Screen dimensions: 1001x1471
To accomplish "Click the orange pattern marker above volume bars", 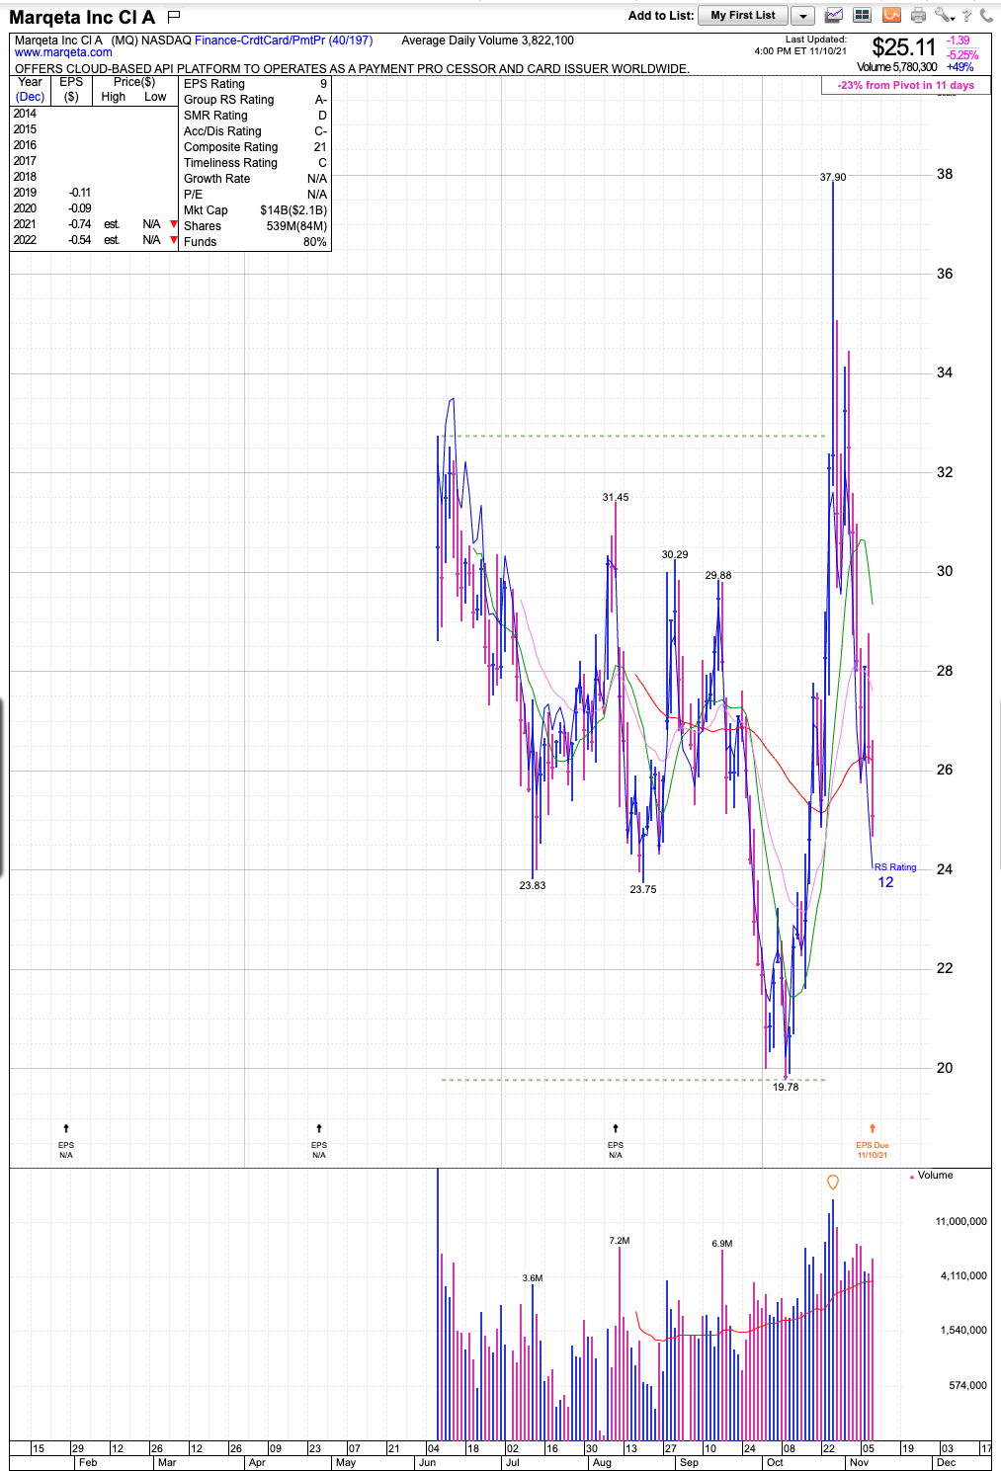I will pos(833,1182).
